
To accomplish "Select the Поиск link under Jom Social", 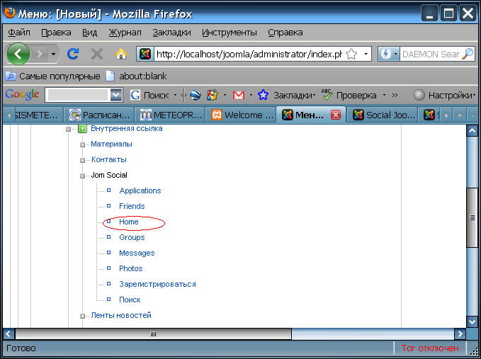I will [130, 300].
